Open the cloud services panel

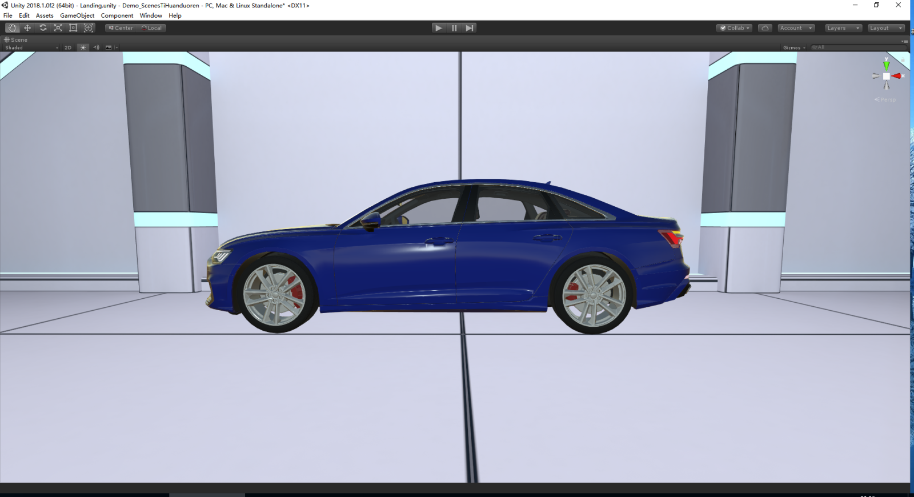765,28
